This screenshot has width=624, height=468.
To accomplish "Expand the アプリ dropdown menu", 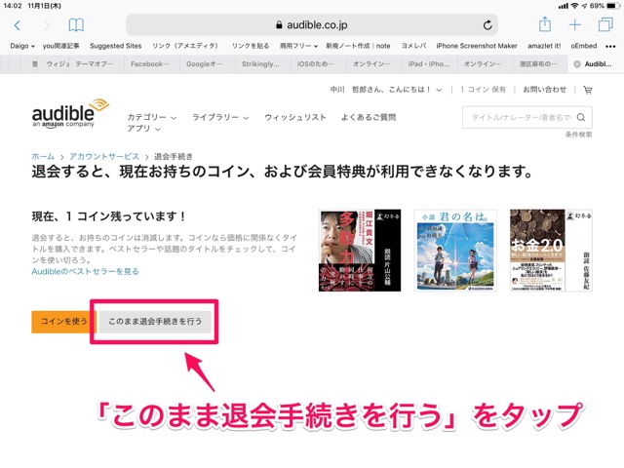I will (x=144, y=129).
